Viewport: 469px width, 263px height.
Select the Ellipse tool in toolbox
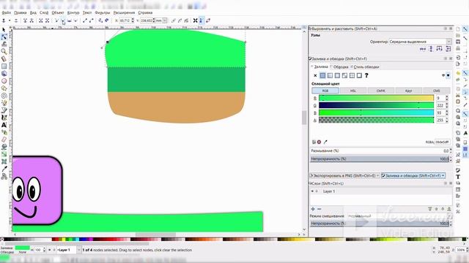click(4, 81)
